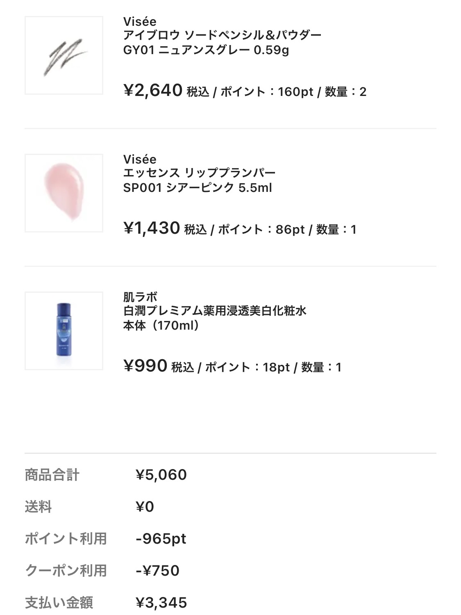Open the 白潤プレミアム薬用浸透美白化粧水 product title
Screen dimensions: 461x615
pyautogui.click(x=215, y=311)
